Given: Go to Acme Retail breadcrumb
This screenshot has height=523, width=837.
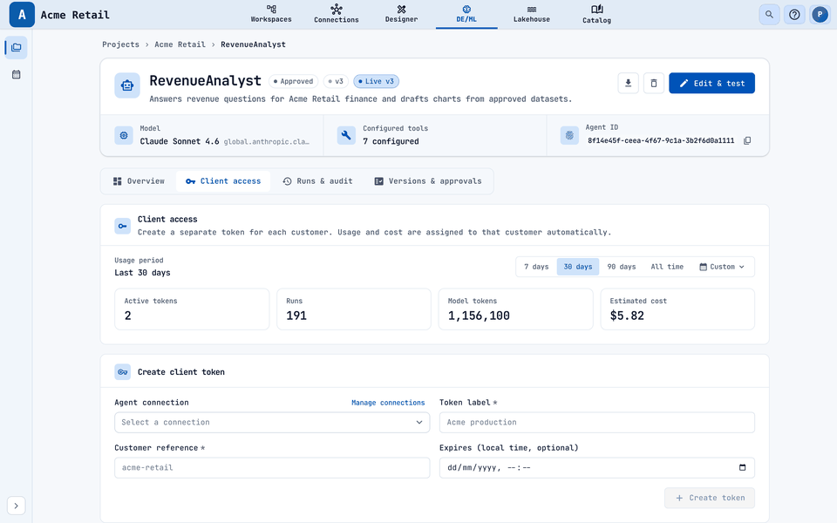Looking at the screenshot, I should click(180, 44).
